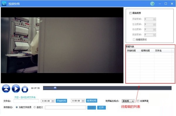Click the 左边剪掉 number field
The height and width of the screenshot is (116, 176).
(x=149, y=25)
